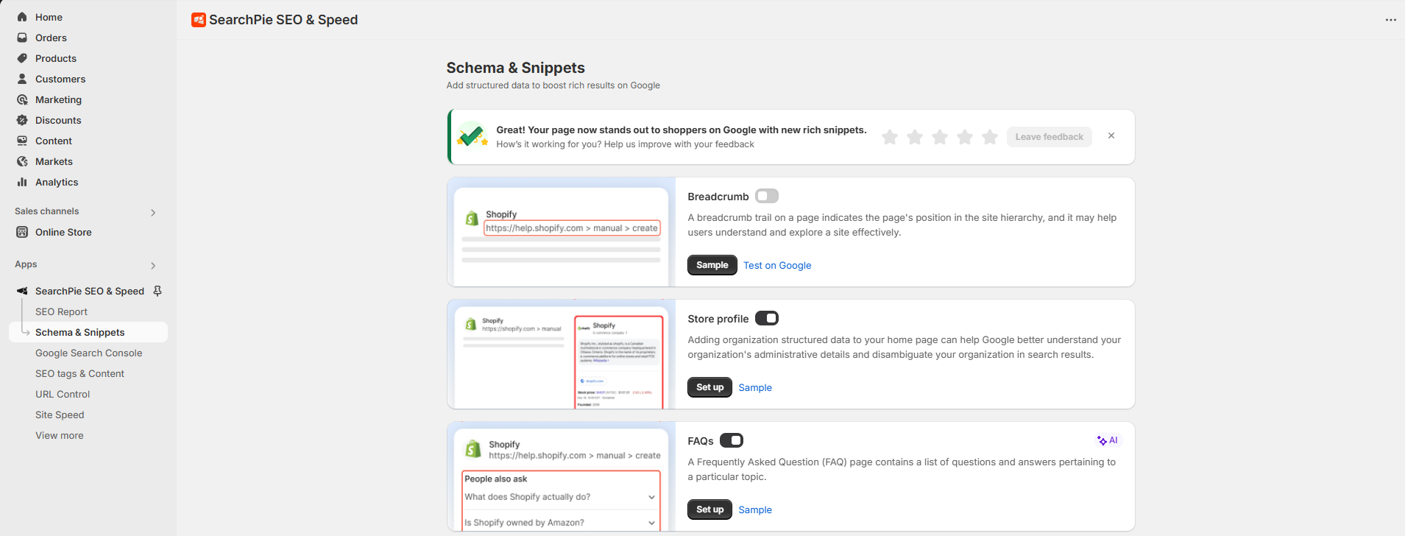Open Home in the sidebar
This screenshot has height=536, width=1405.
(x=49, y=17)
